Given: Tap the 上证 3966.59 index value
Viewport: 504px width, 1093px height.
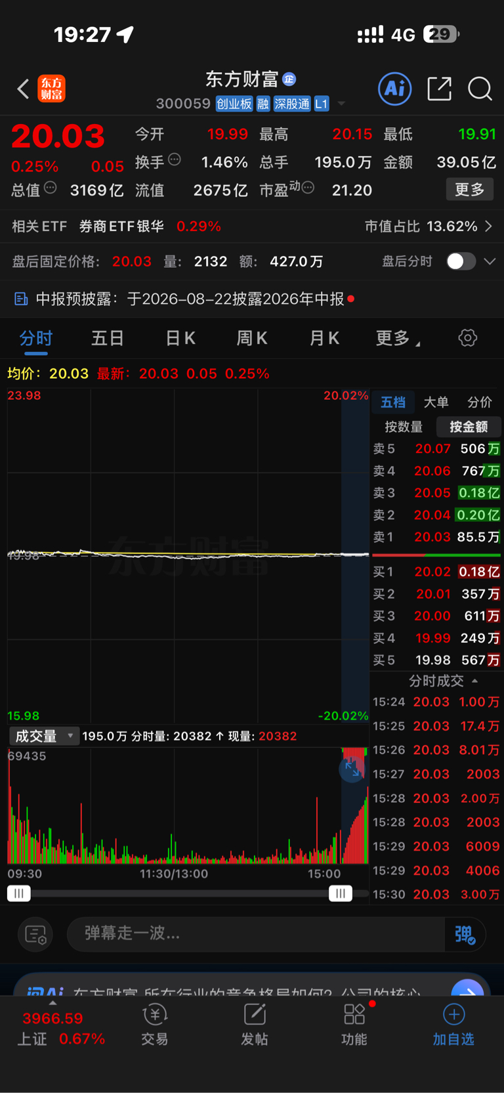Looking at the screenshot, I should click(x=52, y=1019).
